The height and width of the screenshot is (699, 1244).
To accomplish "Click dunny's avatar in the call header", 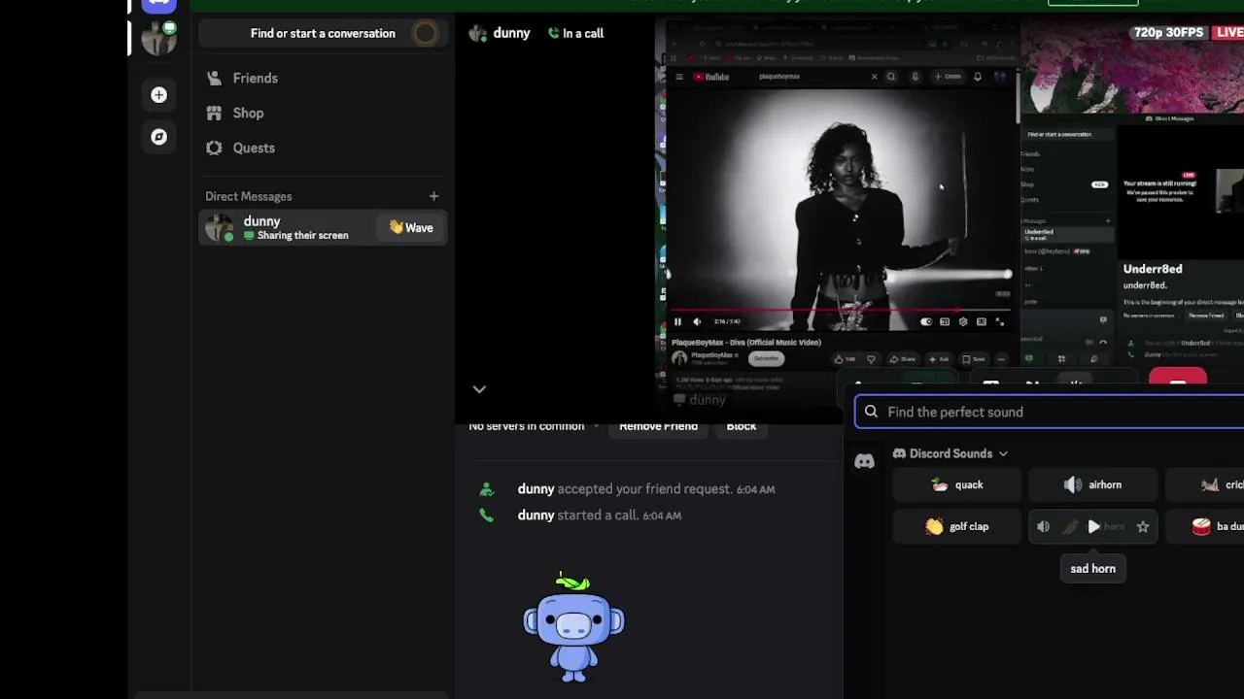I will tap(477, 33).
